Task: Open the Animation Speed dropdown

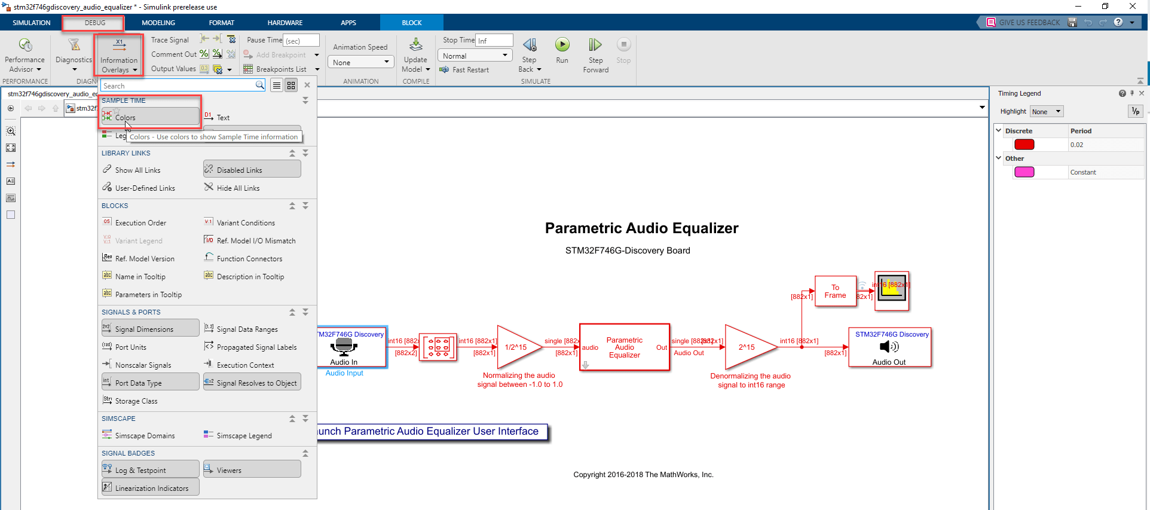Action: (x=362, y=62)
